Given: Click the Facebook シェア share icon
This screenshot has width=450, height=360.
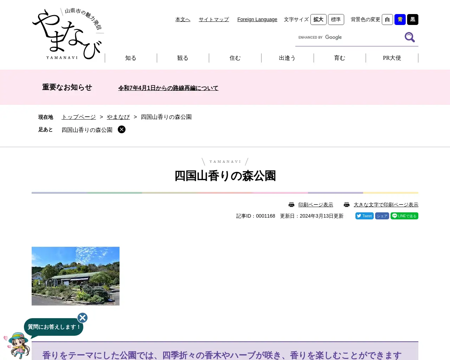Looking at the screenshot, I should tap(382, 216).
